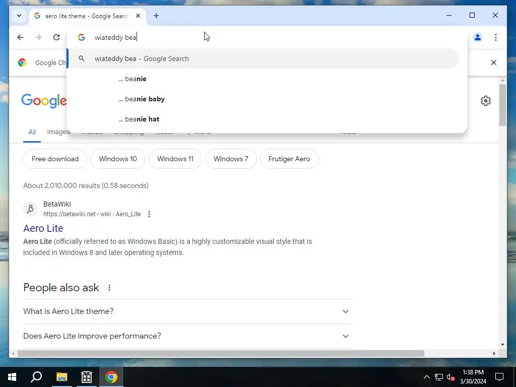Switch to the Images results tab

pyautogui.click(x=58, y=132)
